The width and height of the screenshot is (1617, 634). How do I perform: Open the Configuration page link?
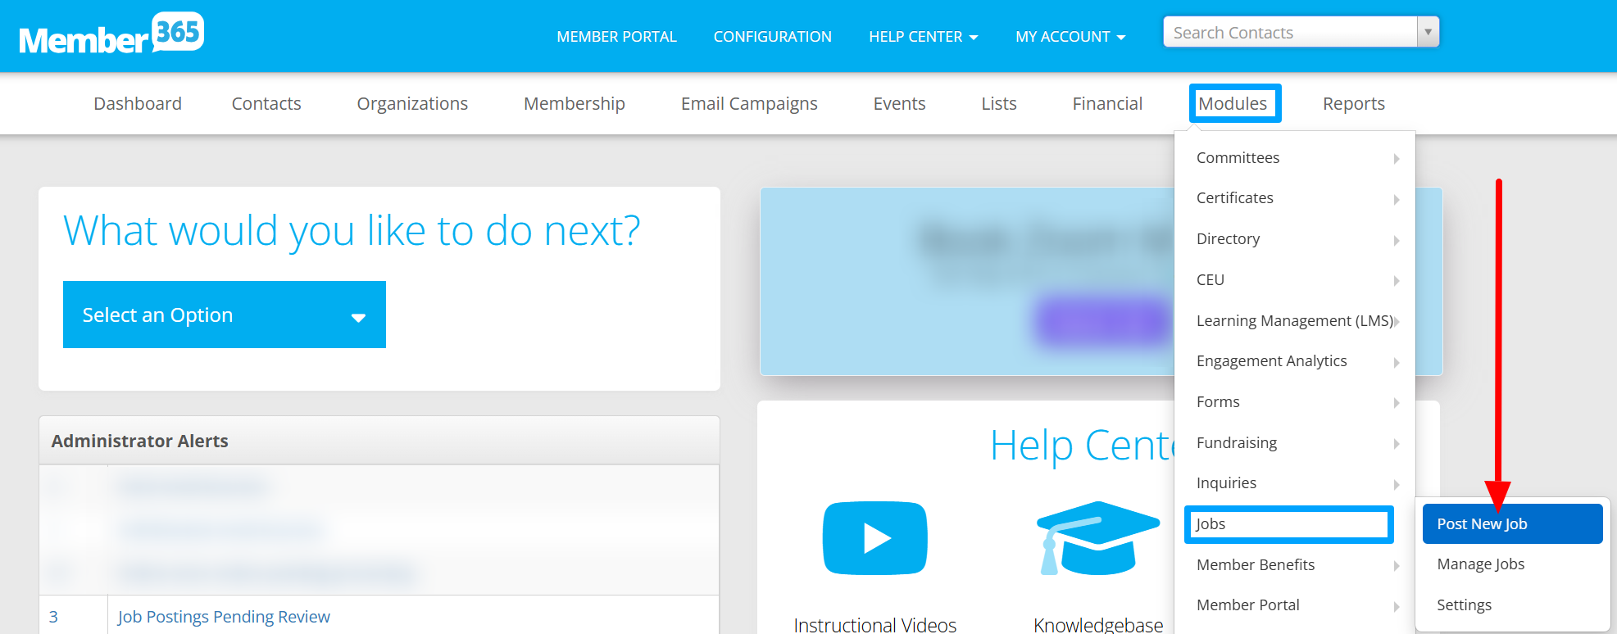point(772,37)
